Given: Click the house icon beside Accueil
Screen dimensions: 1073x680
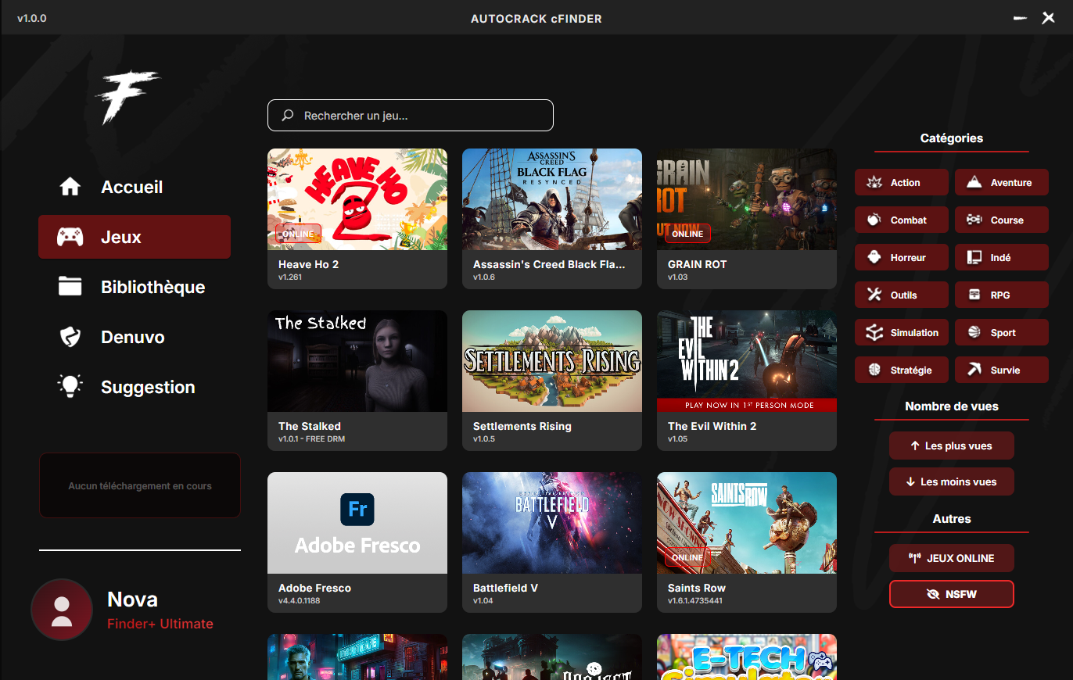Looking at the screenshot, I should point(70,187).
